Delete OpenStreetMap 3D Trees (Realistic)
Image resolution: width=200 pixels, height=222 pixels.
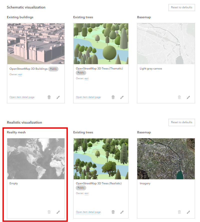coord(113,212)
